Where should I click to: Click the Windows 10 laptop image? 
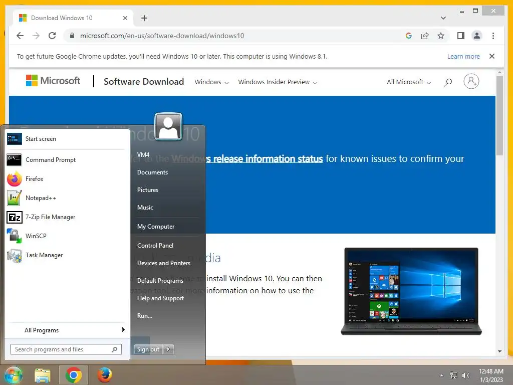click(x=411, y=291)
